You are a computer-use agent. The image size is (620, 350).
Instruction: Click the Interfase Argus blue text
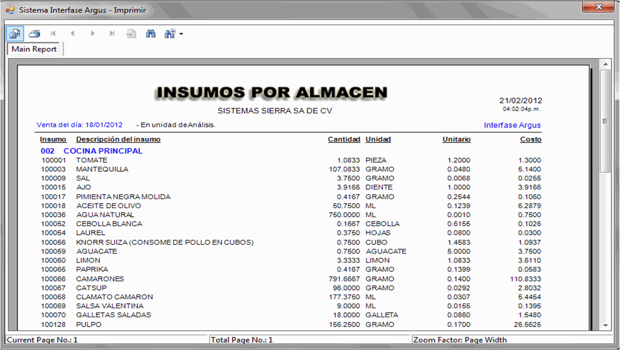[512, 125]
